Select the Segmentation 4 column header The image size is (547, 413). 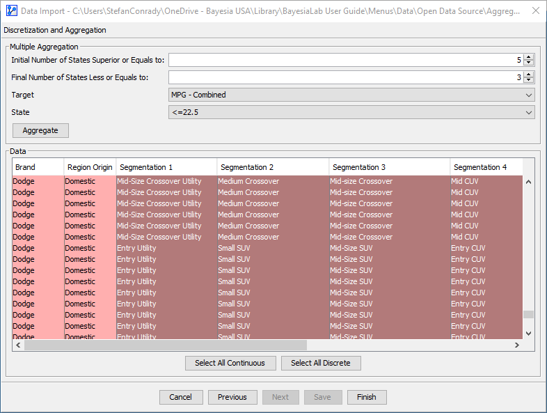486,167
